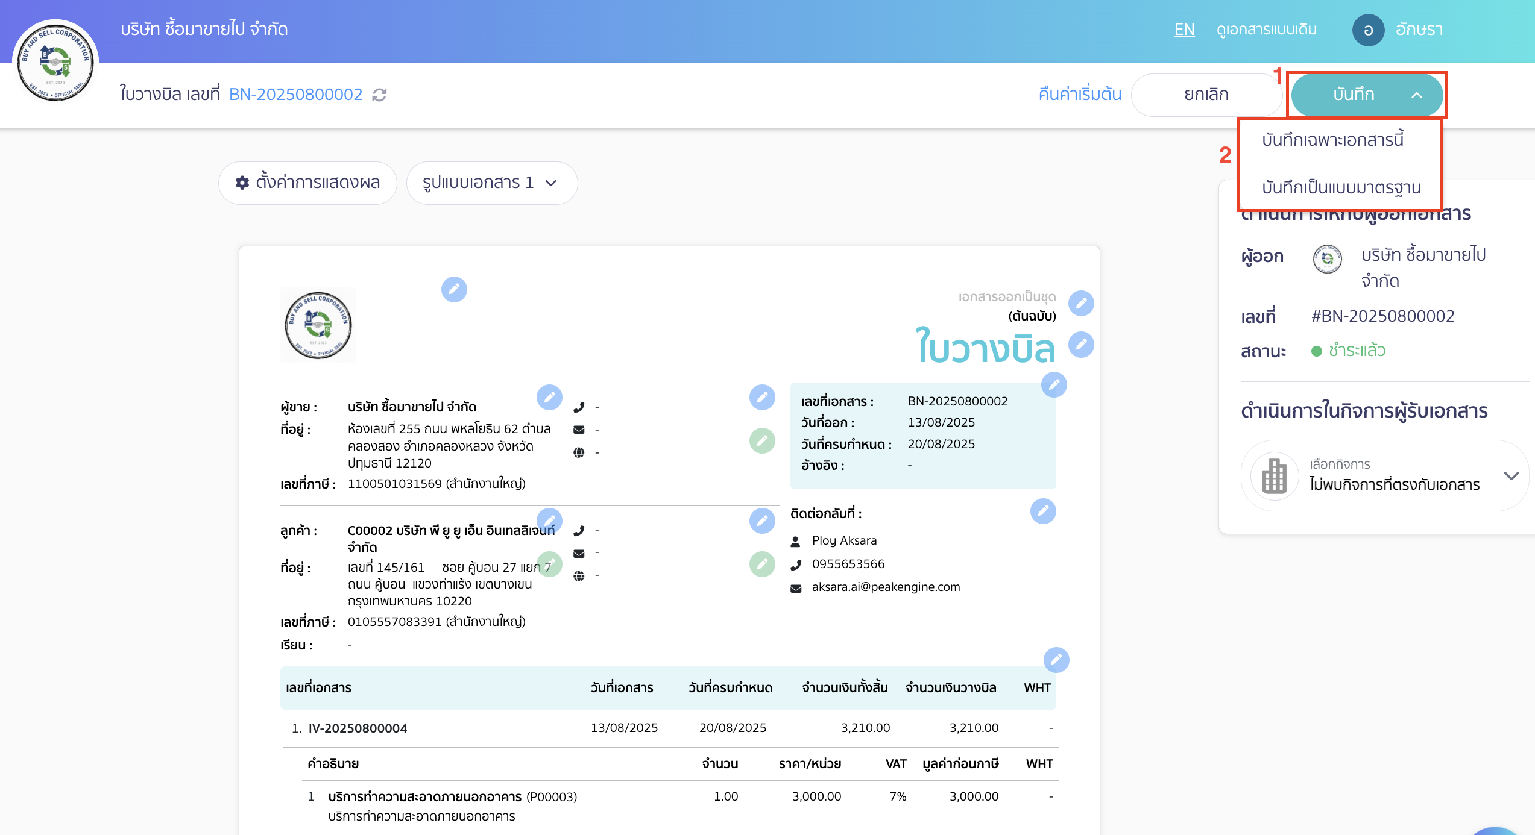Image resolution: width=1535 pixels, height=835 pixels.
Task: Edit the ใบวางบิล document title
Action: (1081, 345)
